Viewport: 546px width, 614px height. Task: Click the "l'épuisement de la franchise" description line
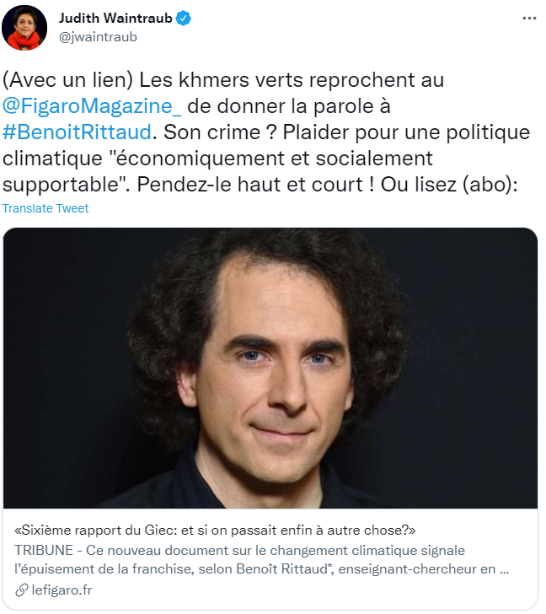pos(262,569)
